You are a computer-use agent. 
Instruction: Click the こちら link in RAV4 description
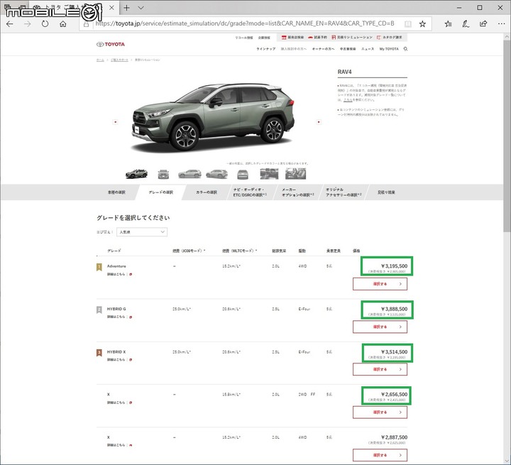coord(348,100)
